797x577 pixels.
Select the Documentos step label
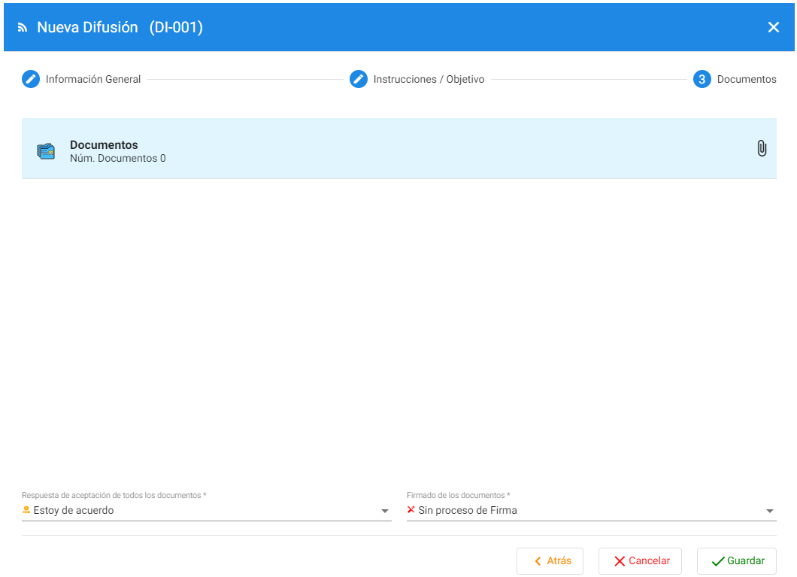pyautogui.click(x=747, y=79)
